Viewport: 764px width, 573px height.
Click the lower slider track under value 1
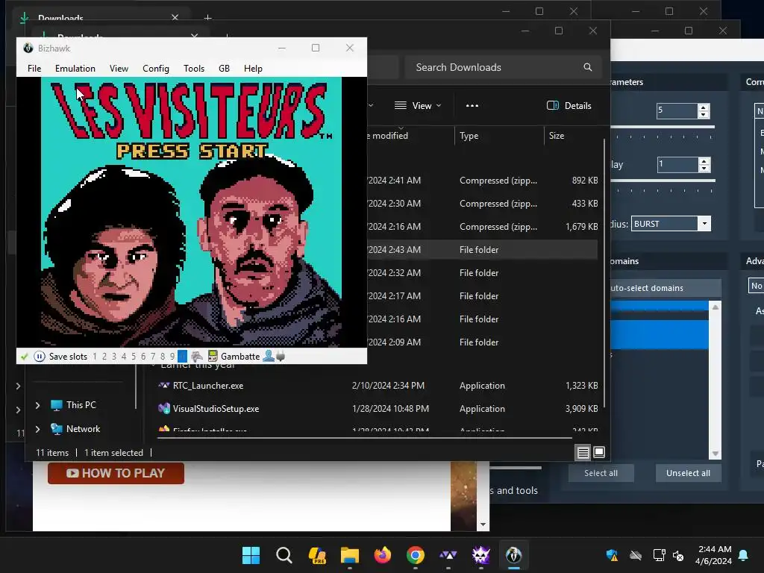[x=663, y=181]
